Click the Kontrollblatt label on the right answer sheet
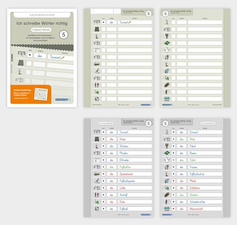The width and height of the screenshot is (237, 225). (x=208, y=123)
